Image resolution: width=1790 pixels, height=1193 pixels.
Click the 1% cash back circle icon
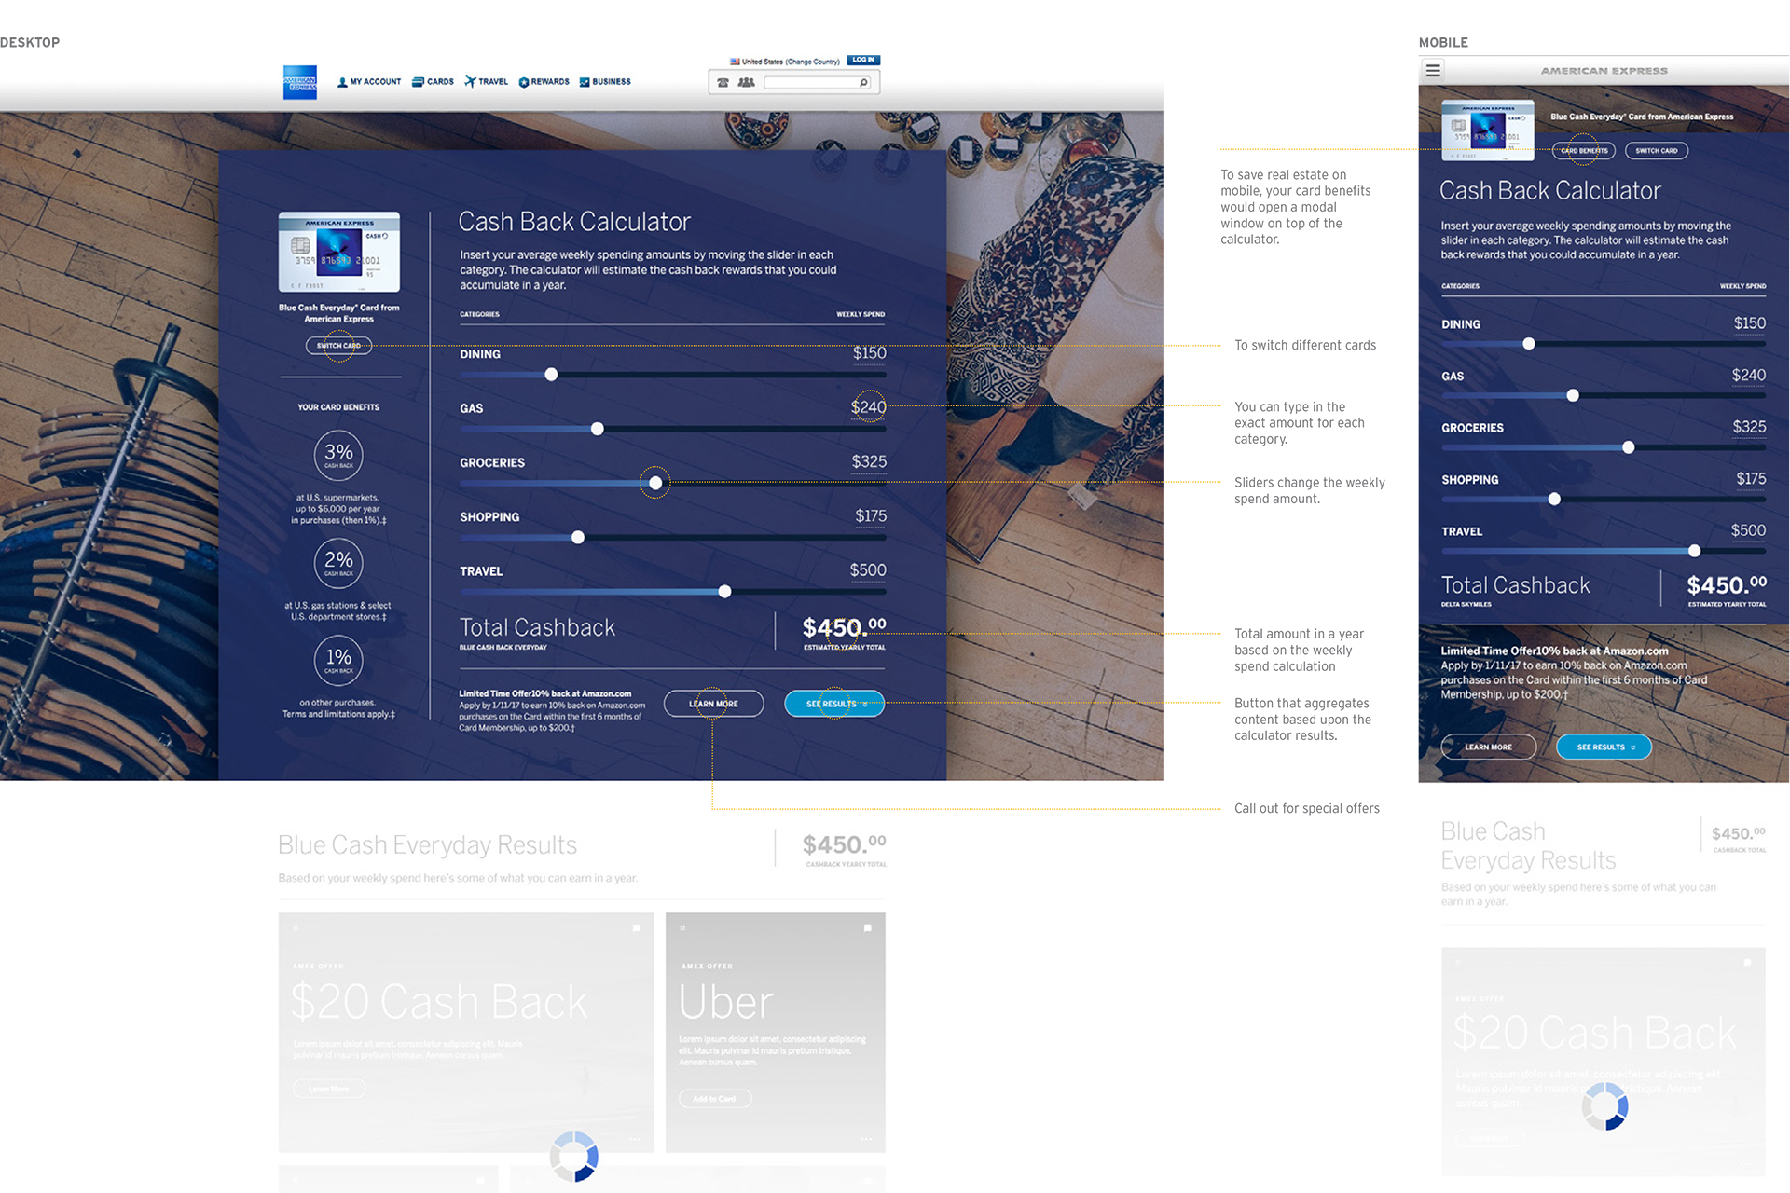(338, 660)
